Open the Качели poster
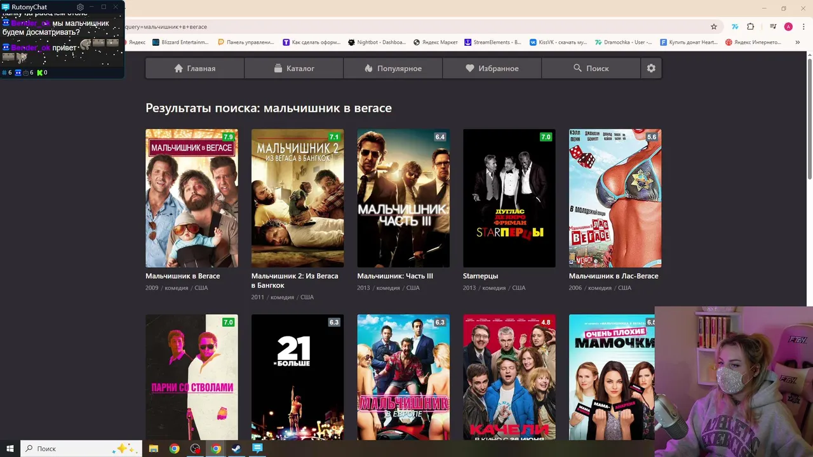This screenshot has height=457, width=813. click(509, 377)
